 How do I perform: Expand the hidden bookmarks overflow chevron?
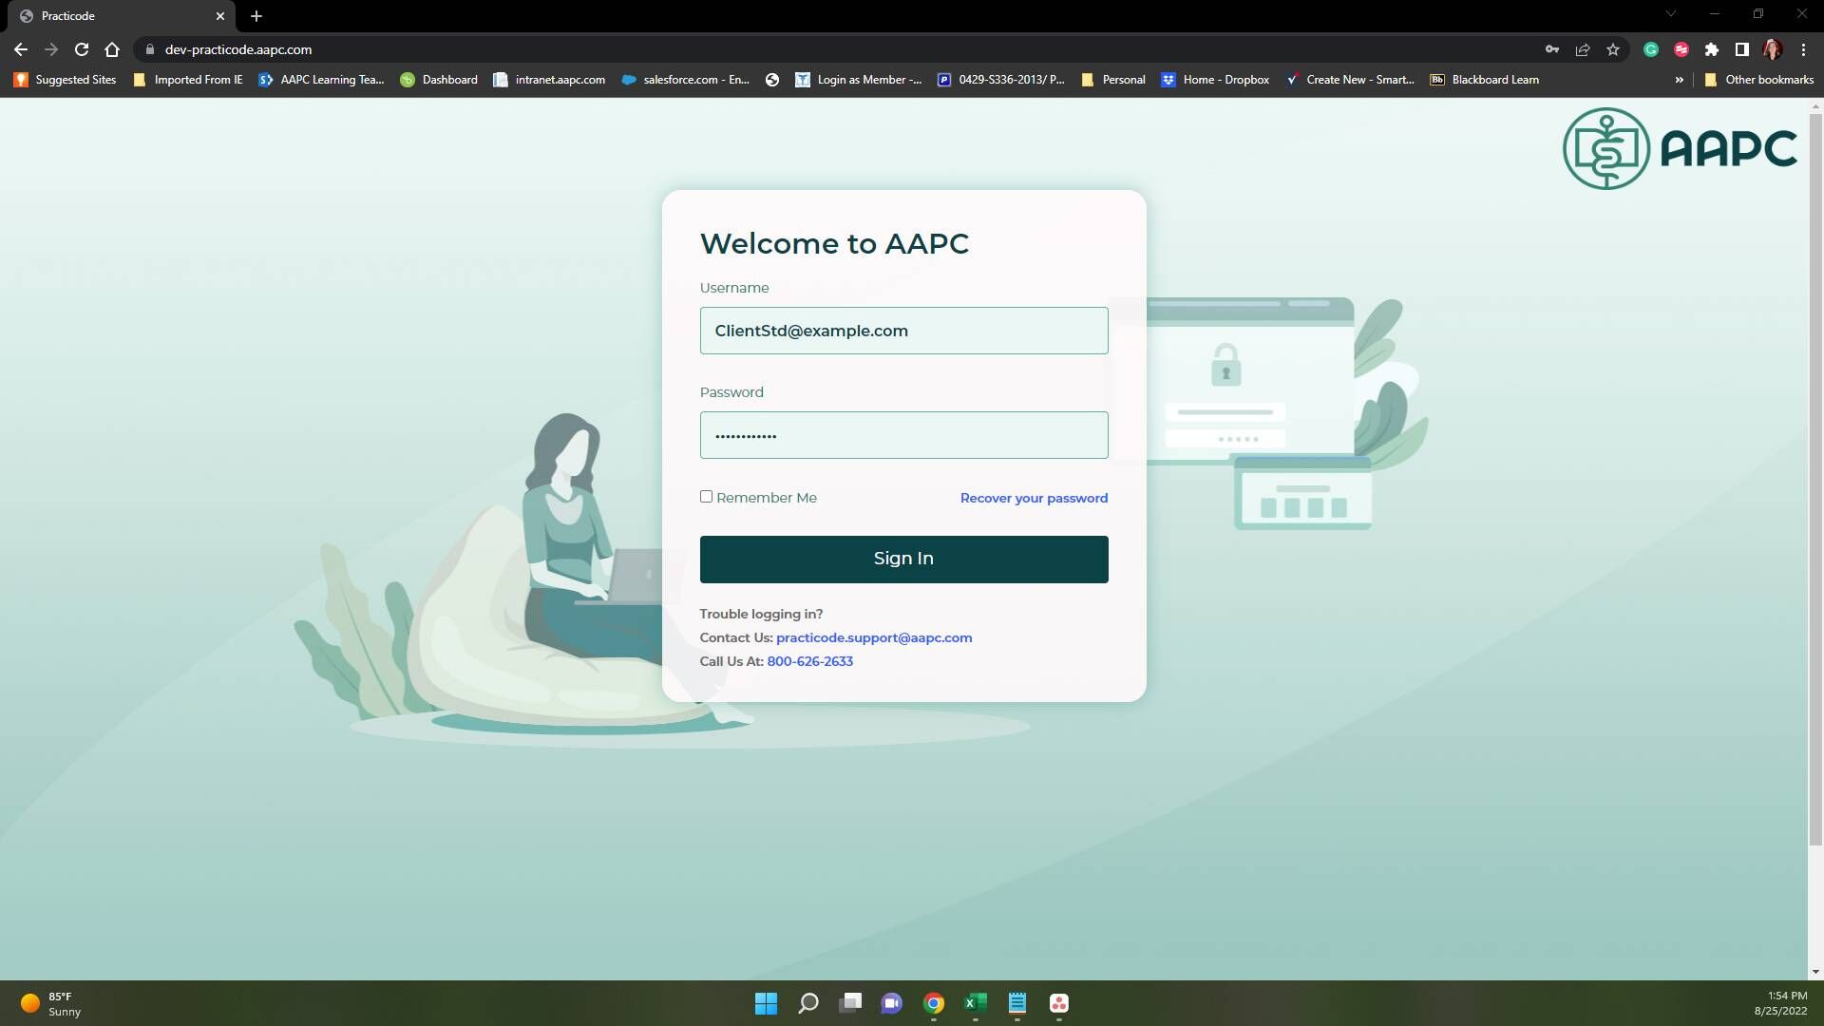1679,80
